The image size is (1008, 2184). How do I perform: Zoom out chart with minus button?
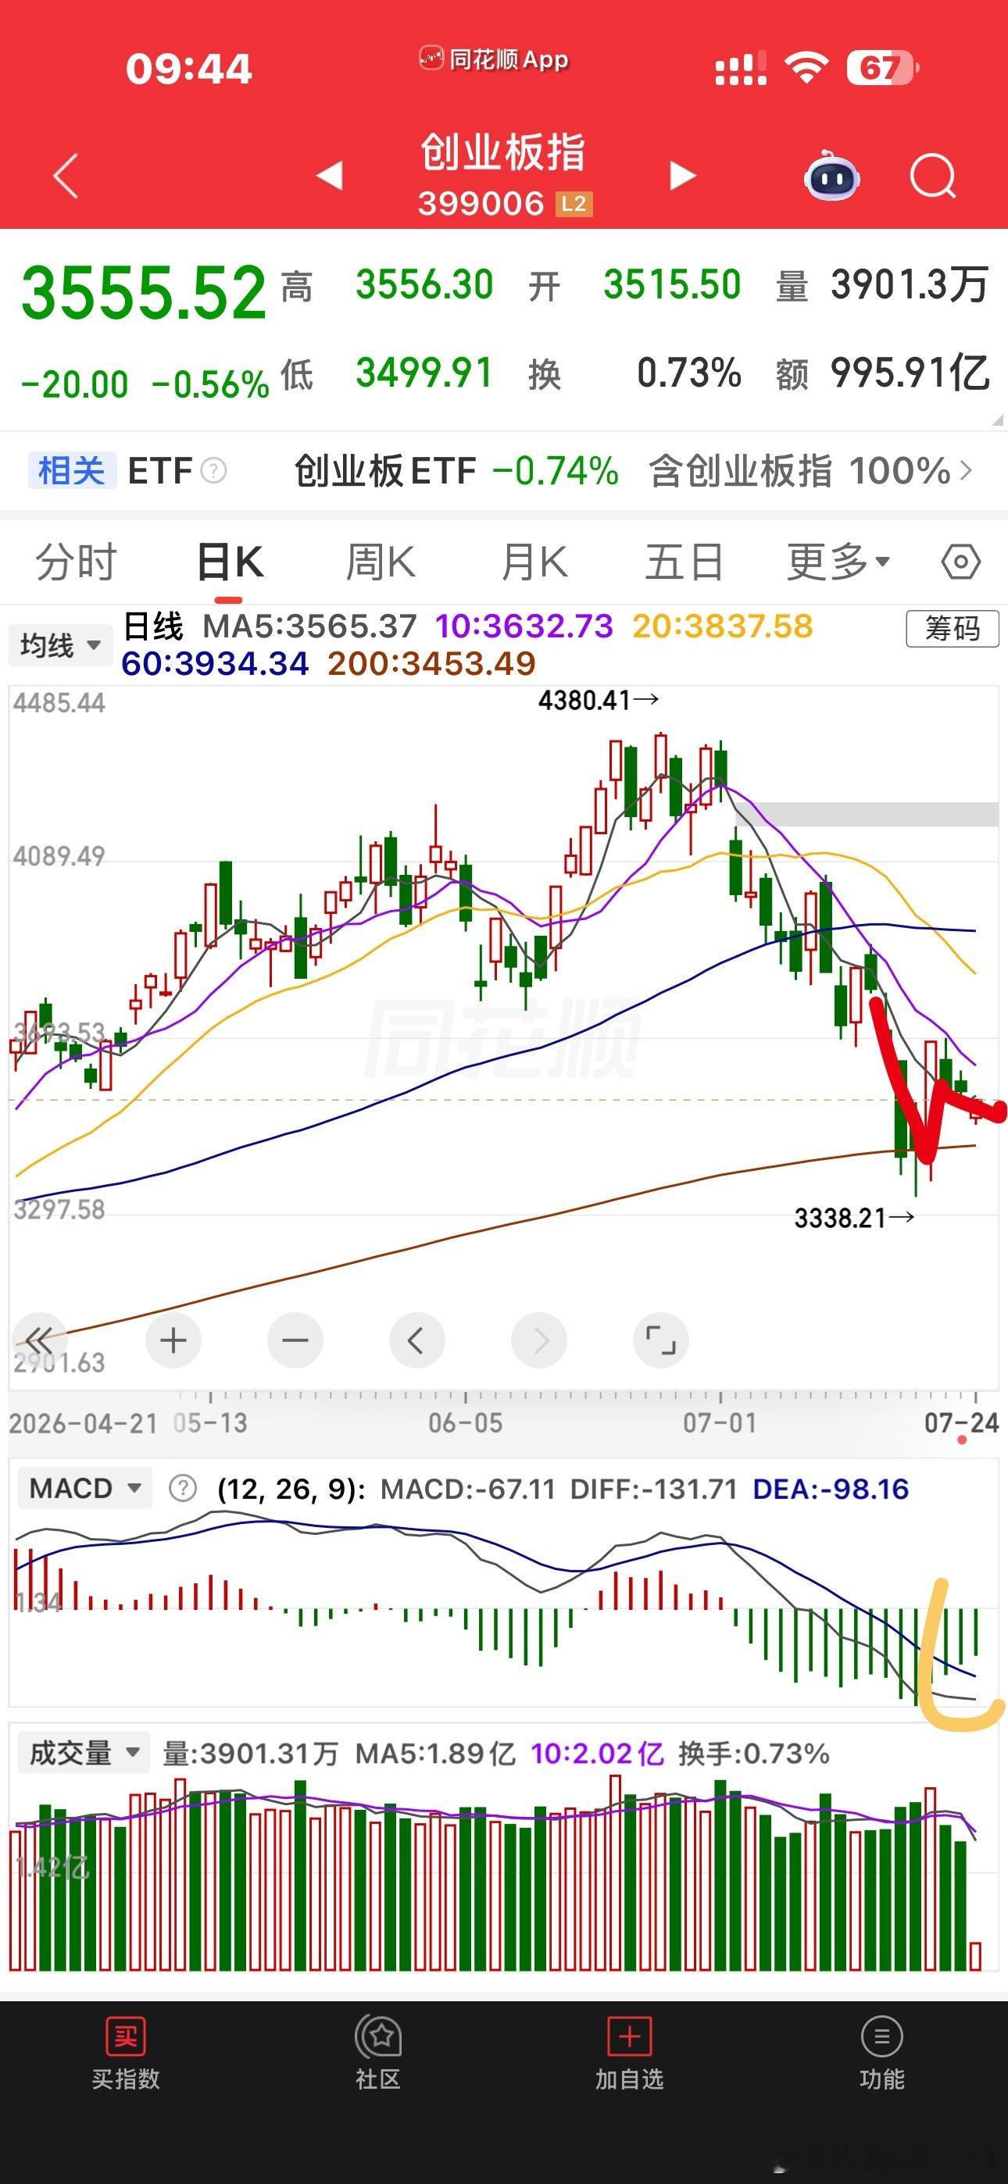coord(295,1340)
